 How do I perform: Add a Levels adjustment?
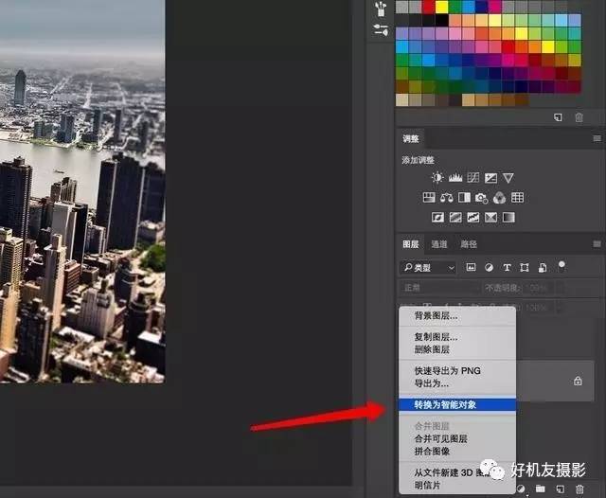455,178
